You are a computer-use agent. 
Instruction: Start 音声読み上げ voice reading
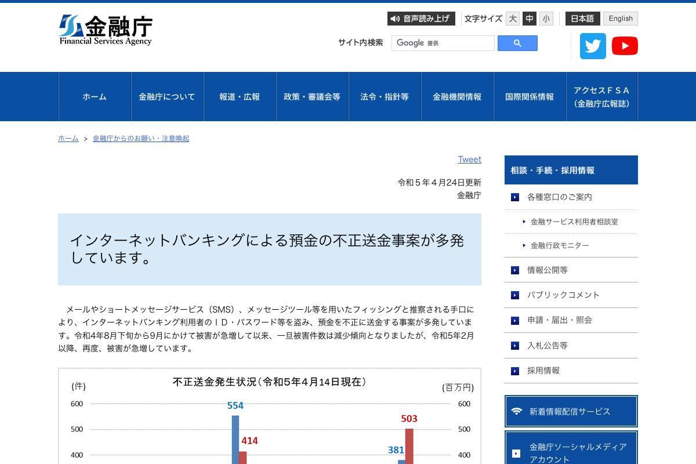pos(421,19)
